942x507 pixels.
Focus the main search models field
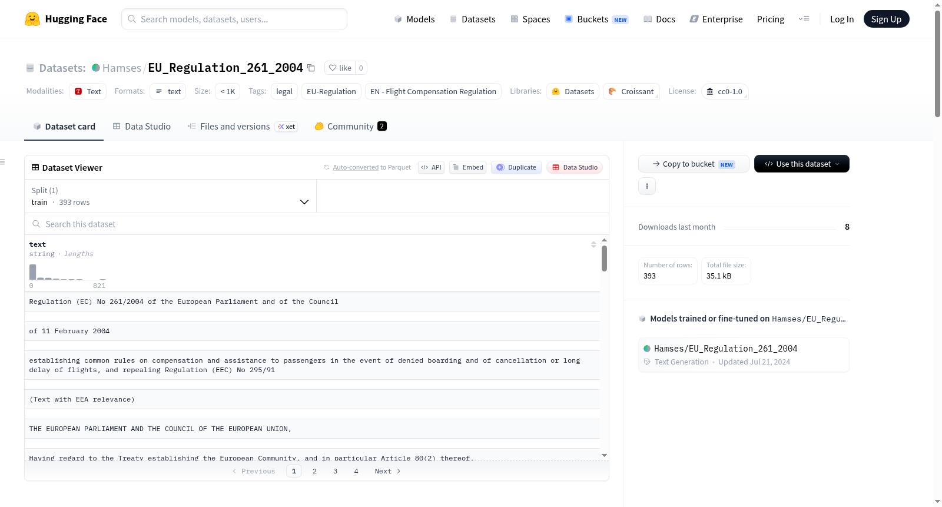(234, 19)
